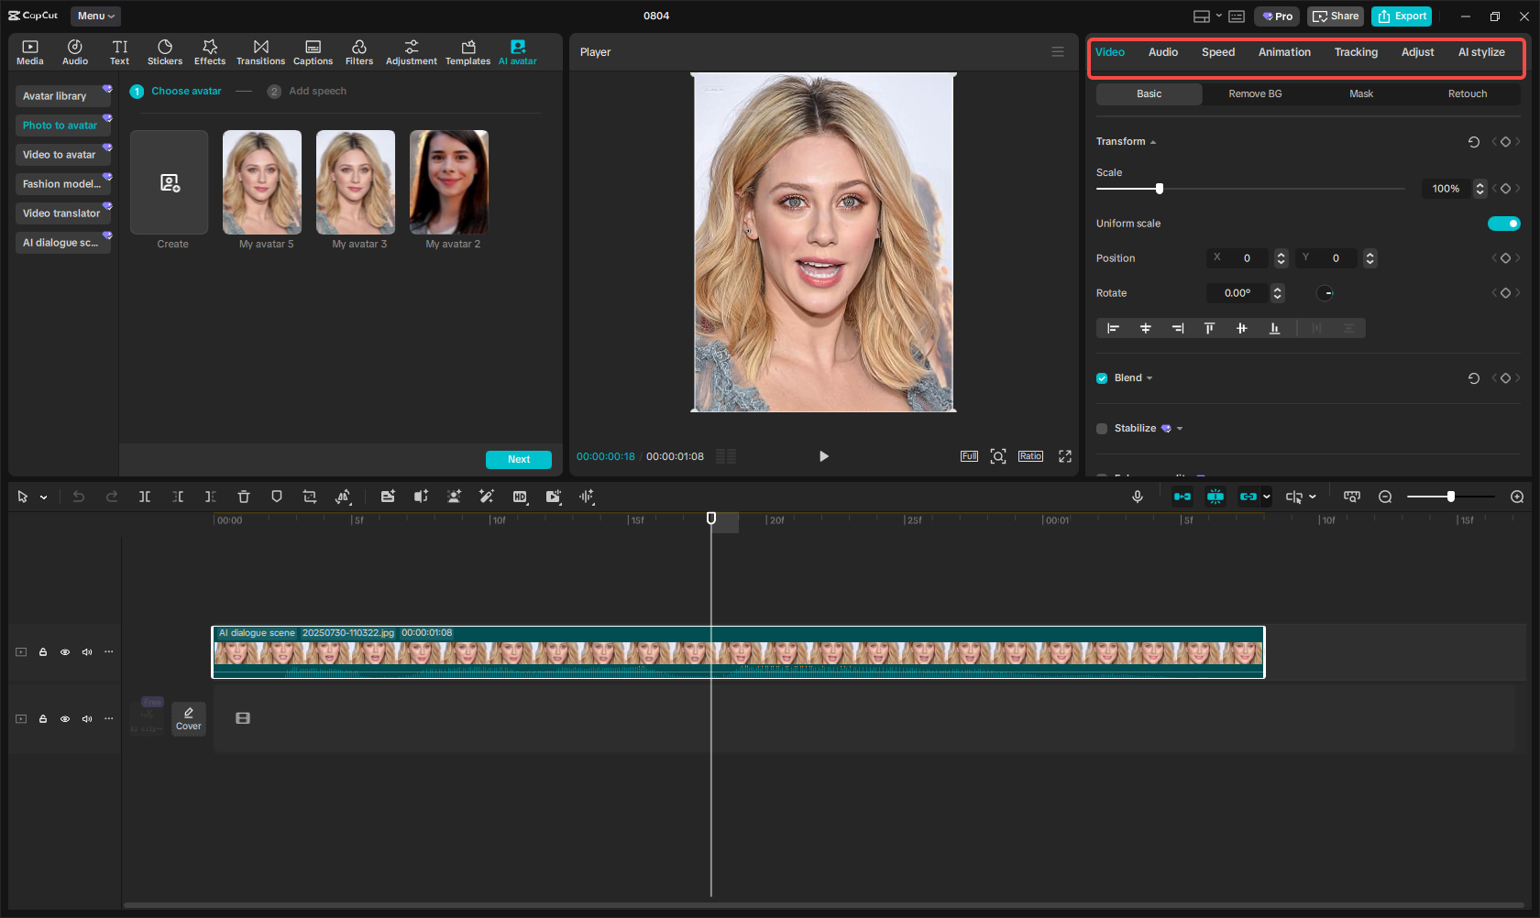1540x918 pixels.
Task: Select the Transitions icon
Action: 260,51
